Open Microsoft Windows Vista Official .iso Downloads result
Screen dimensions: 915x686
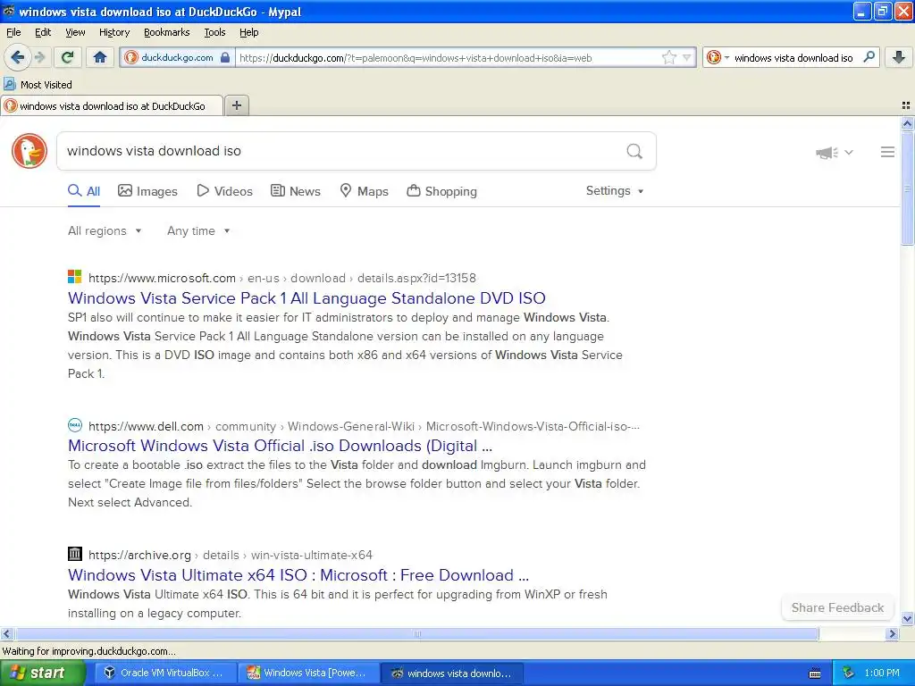coord(280,446)
